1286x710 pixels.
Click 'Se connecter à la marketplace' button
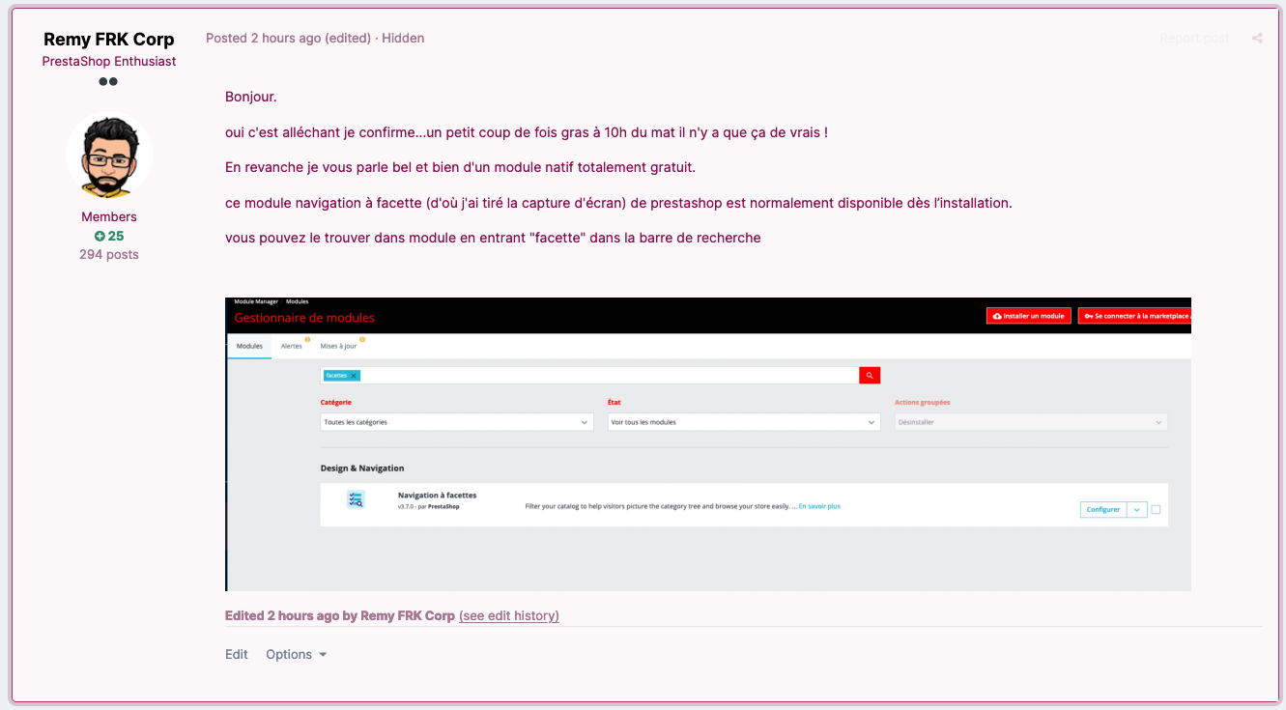(x=1136, y=316)
